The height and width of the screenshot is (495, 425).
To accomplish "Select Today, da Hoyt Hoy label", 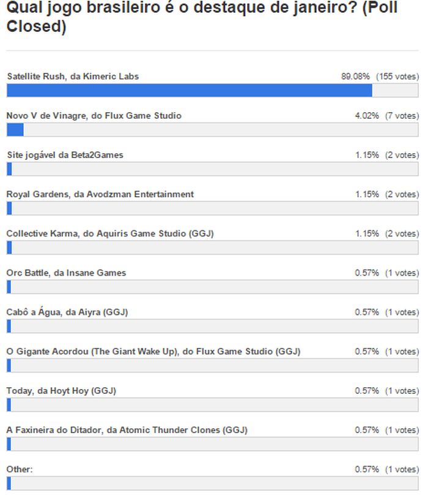I will [x=61, y=390].
